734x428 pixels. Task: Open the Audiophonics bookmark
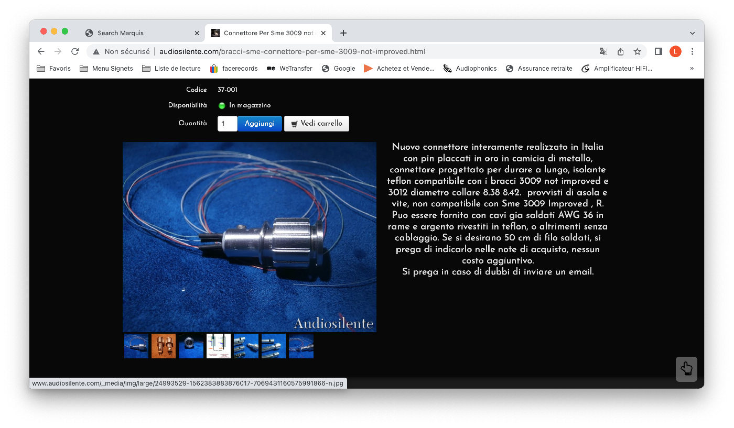(470, 68)
